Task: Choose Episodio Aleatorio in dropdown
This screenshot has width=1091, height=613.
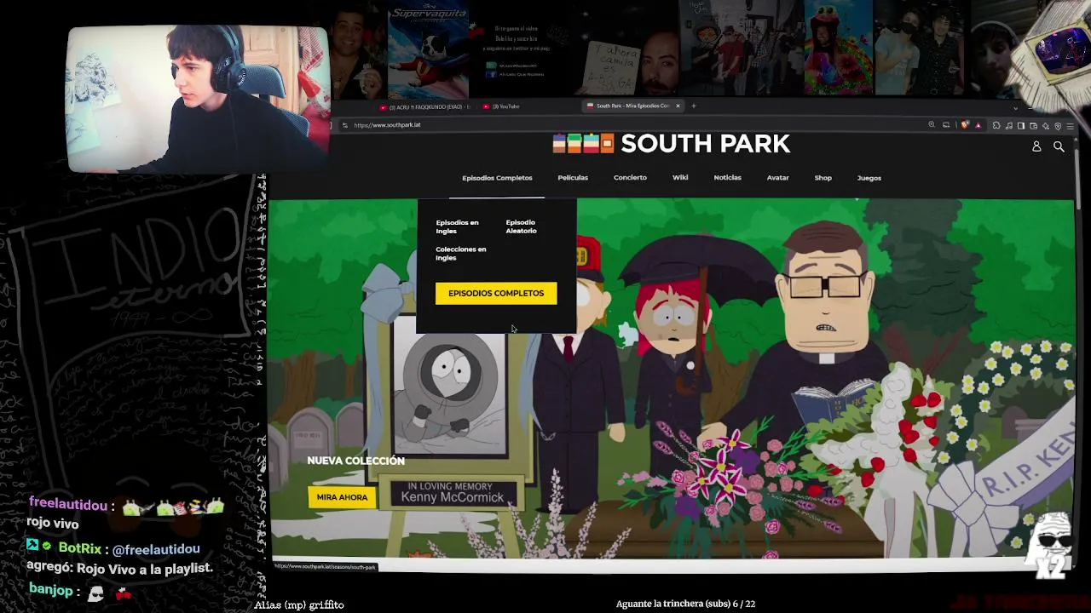Action: (521, 226)
